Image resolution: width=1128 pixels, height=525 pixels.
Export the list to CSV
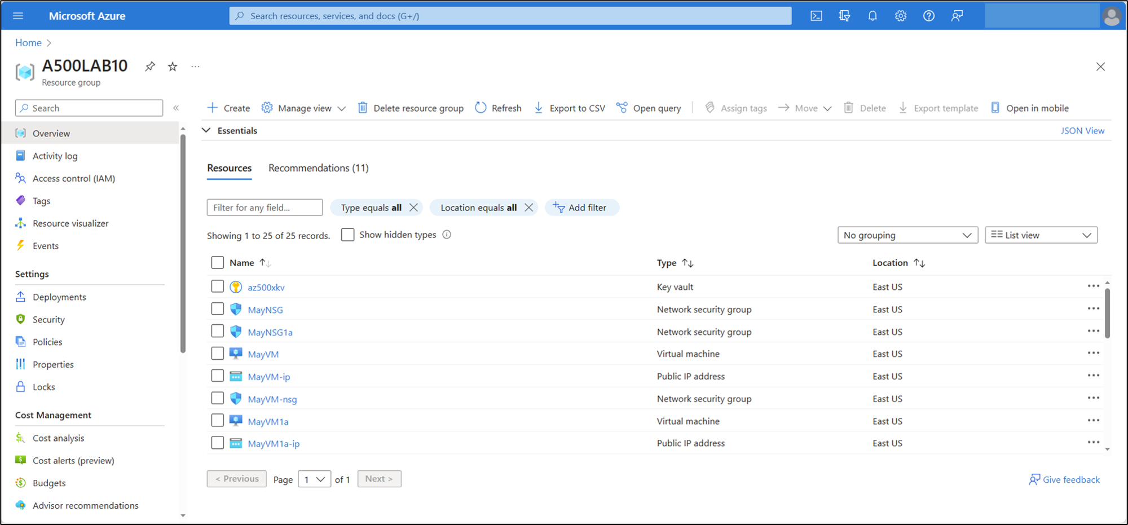point(570,108)
